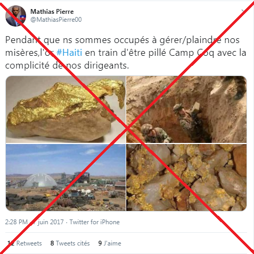Open the gold-flecked quartz rocks photo
254x254 pixels.
186,177
